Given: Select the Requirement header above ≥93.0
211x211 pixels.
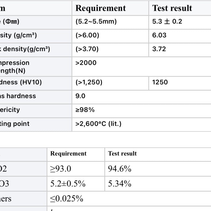Looking at the screenshot, I should [x=68, y=154].
